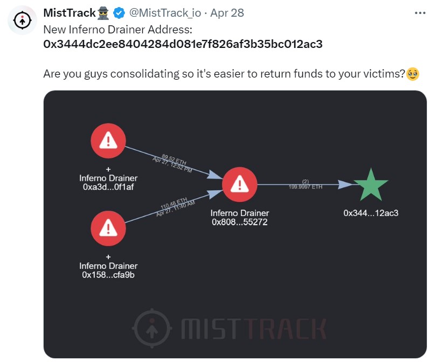Expand the plus under 0xa3d...0f1af node

[x=108, y=169]
